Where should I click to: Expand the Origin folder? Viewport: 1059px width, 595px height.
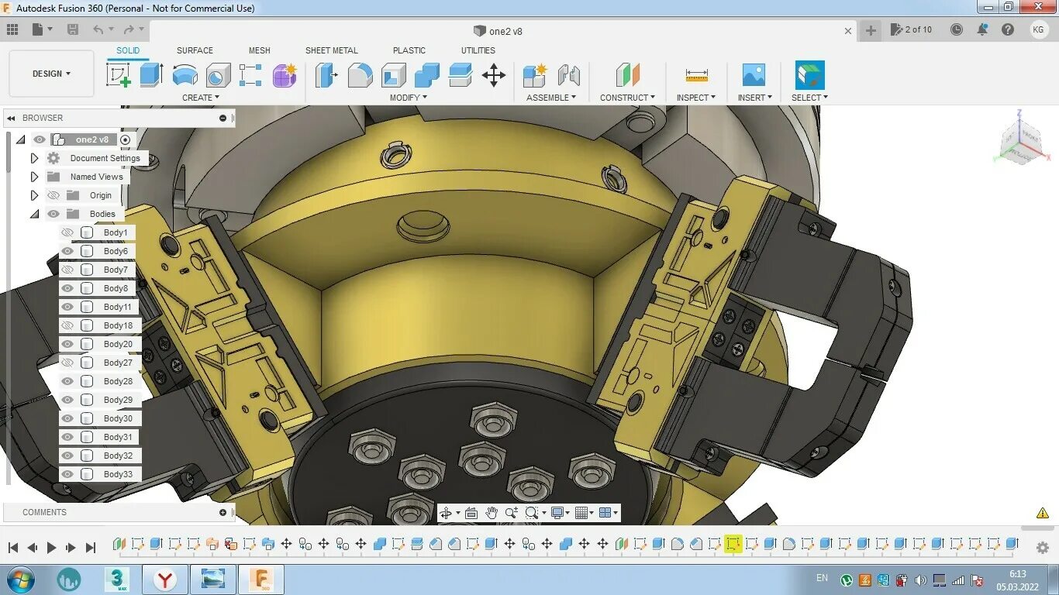34,195
